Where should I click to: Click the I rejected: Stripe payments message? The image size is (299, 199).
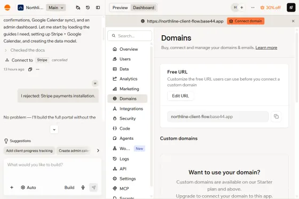(x=58, y=96)
